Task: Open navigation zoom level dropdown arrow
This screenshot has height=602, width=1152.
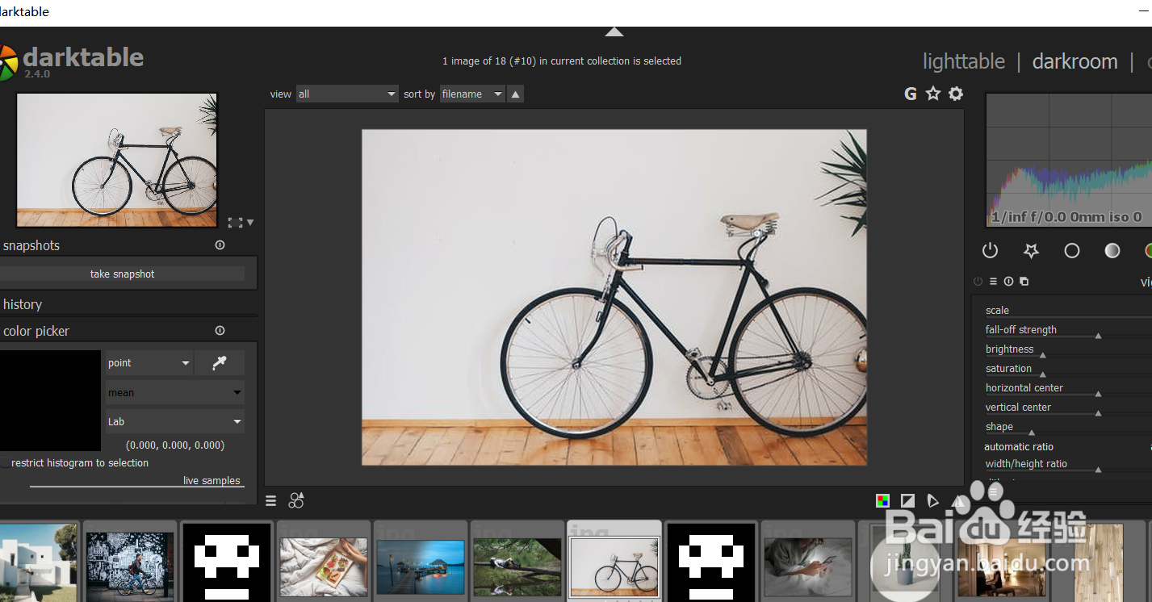Action: coord(250,222)
